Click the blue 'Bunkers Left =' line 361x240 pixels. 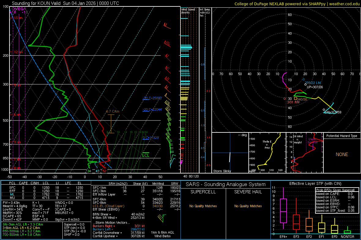(119, 229)
